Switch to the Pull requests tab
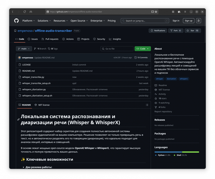Viewport: 215px width, 179px height. 50,39
